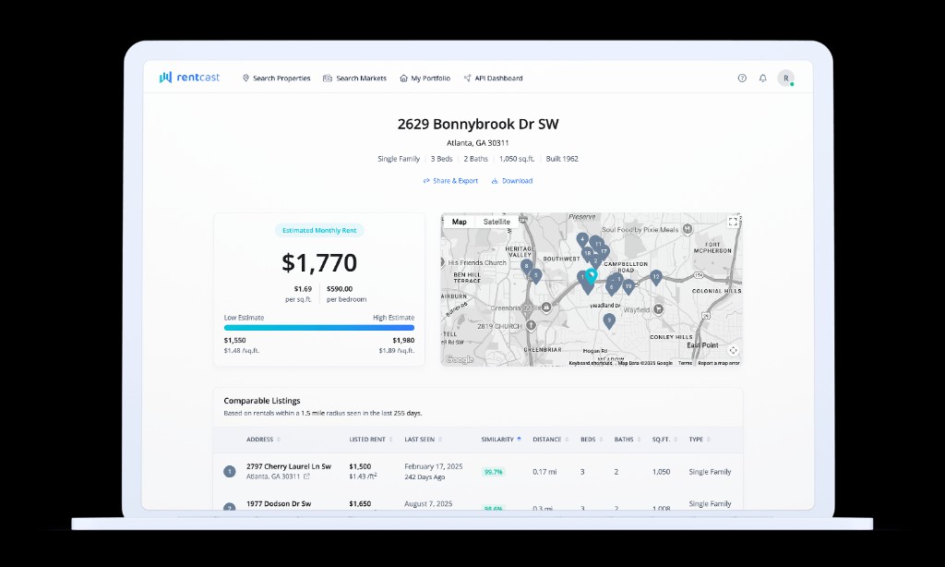Click the RentCast logo
The height and width of the screenshot is (567, 945).
189,78
